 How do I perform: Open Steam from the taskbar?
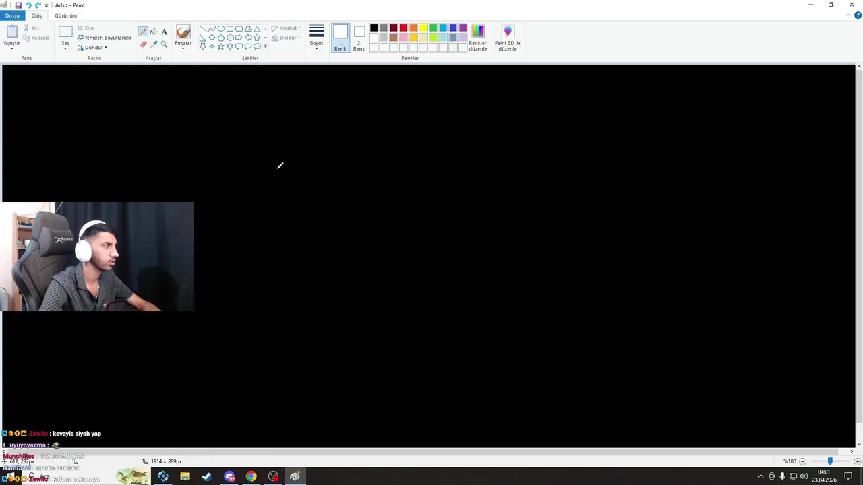coord(207,476)
